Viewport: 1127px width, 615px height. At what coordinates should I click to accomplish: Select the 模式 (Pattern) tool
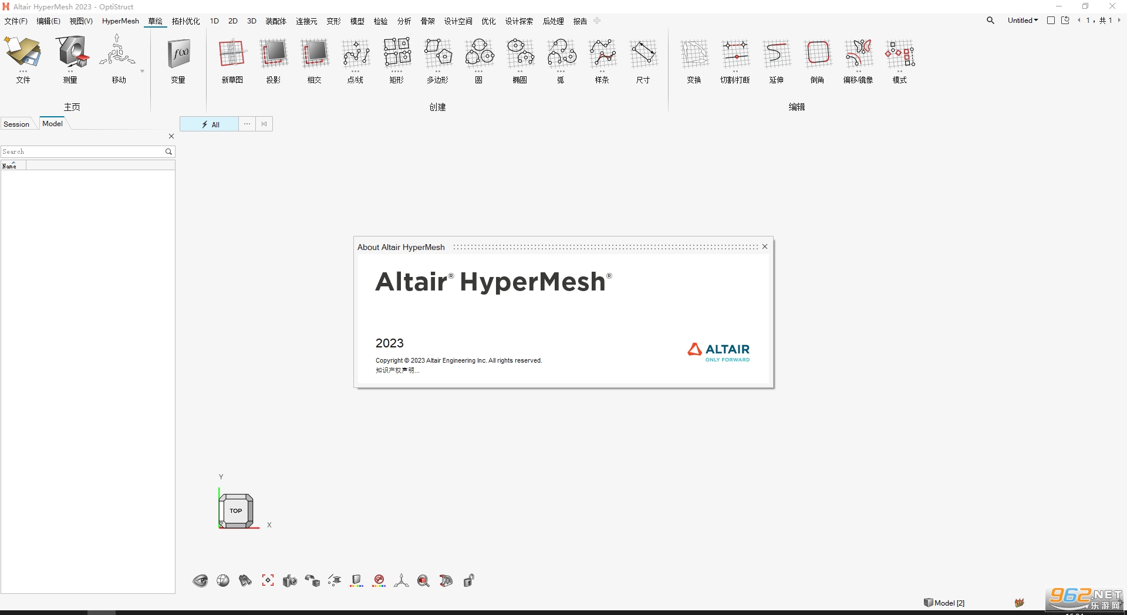click(900, 53)
